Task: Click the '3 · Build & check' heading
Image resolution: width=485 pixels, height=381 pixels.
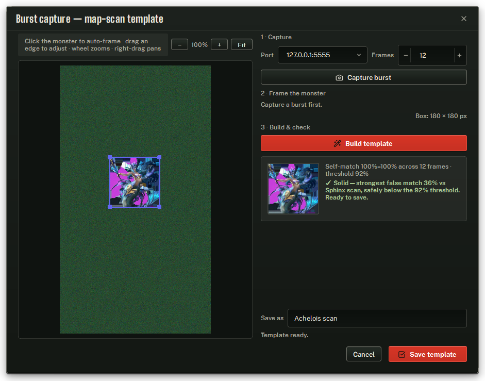Action: click(x=286, y=127)
